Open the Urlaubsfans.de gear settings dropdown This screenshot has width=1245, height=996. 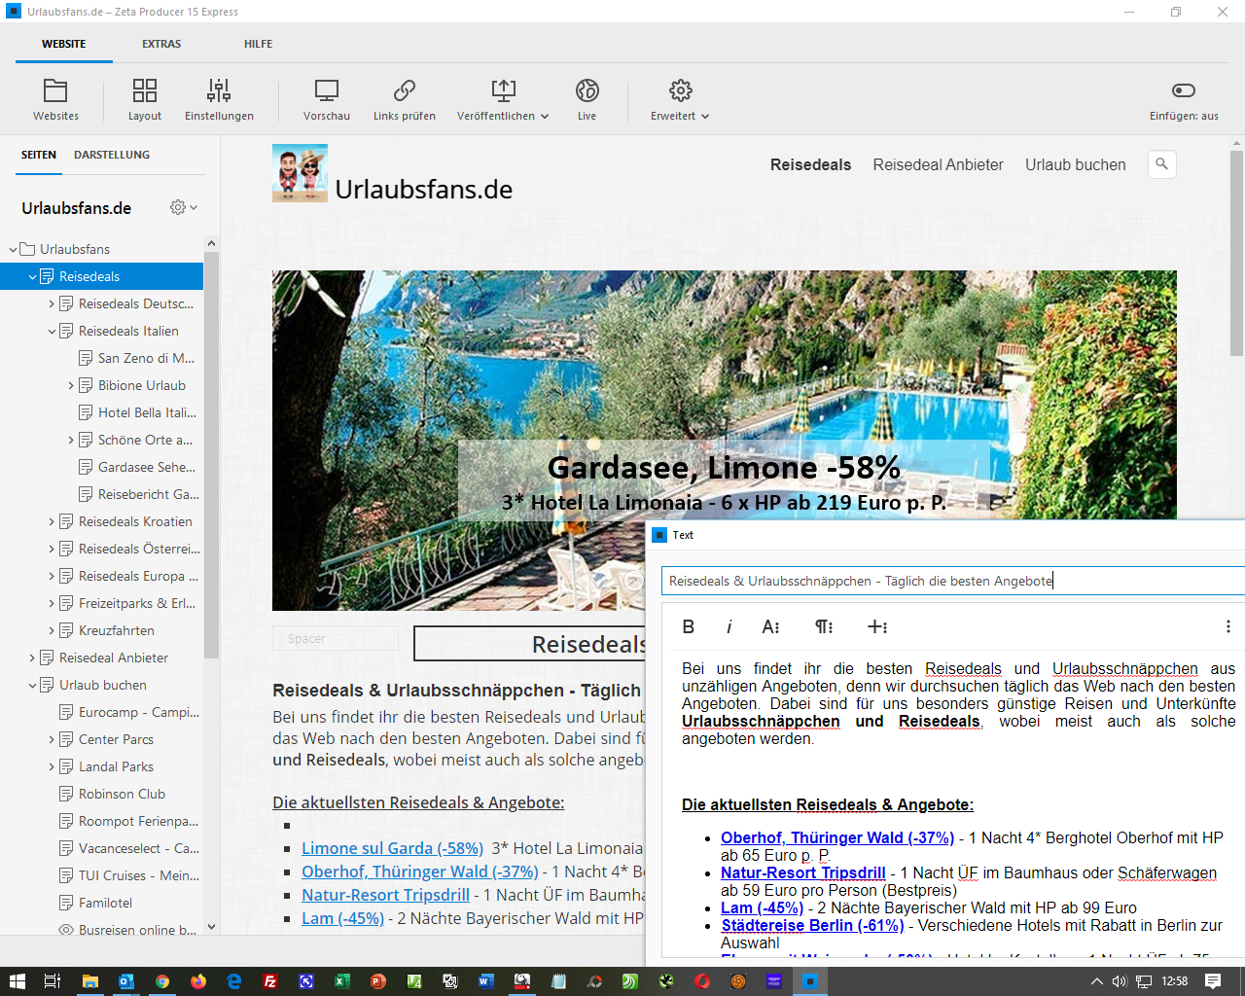pyautogui.click(x=184, y=207)
